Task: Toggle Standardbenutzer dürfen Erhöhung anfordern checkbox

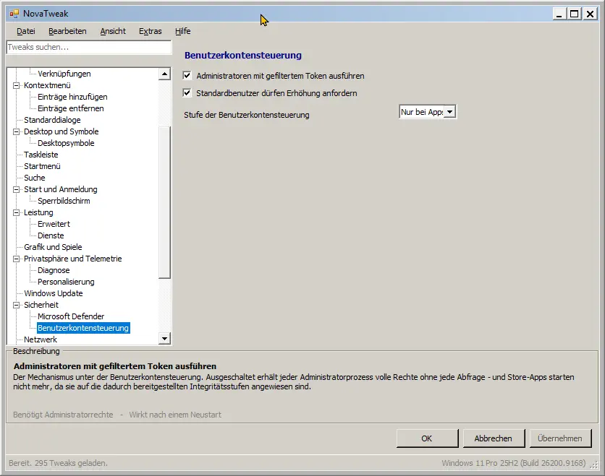Action: click(187, 92)
